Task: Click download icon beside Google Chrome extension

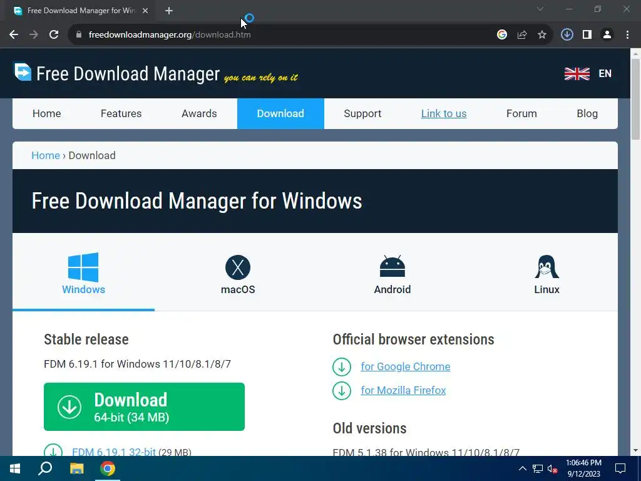Action: tap(342, 366)
